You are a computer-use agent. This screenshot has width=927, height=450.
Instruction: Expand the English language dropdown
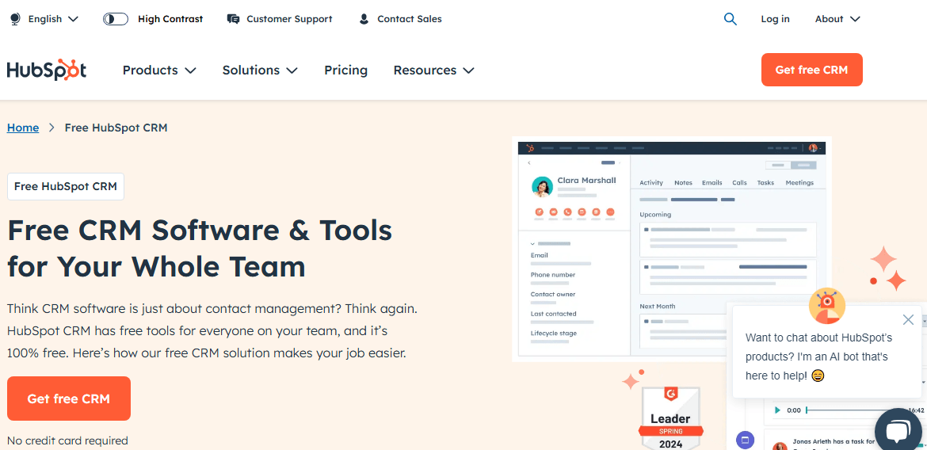coord(53,19)
